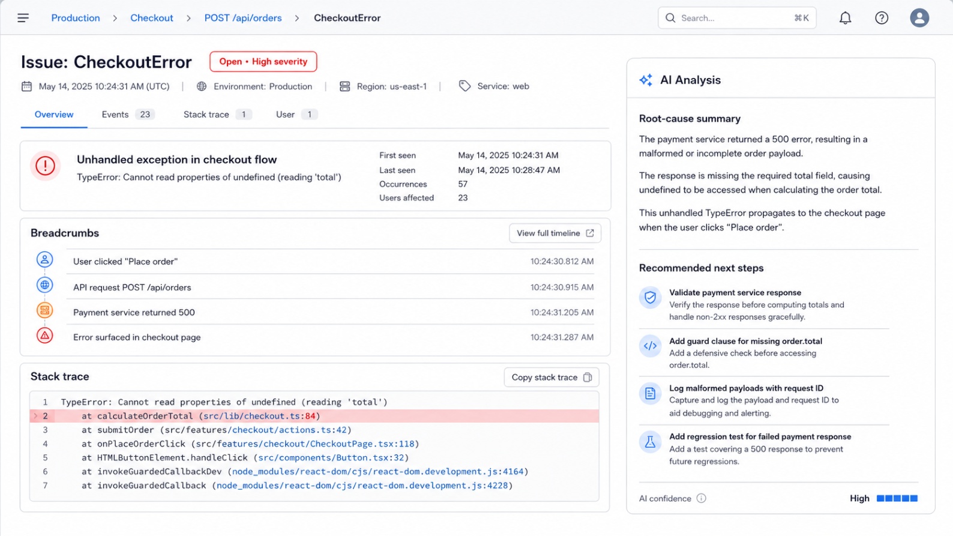Switch to the Overview tab

click(x=54, y=115)
